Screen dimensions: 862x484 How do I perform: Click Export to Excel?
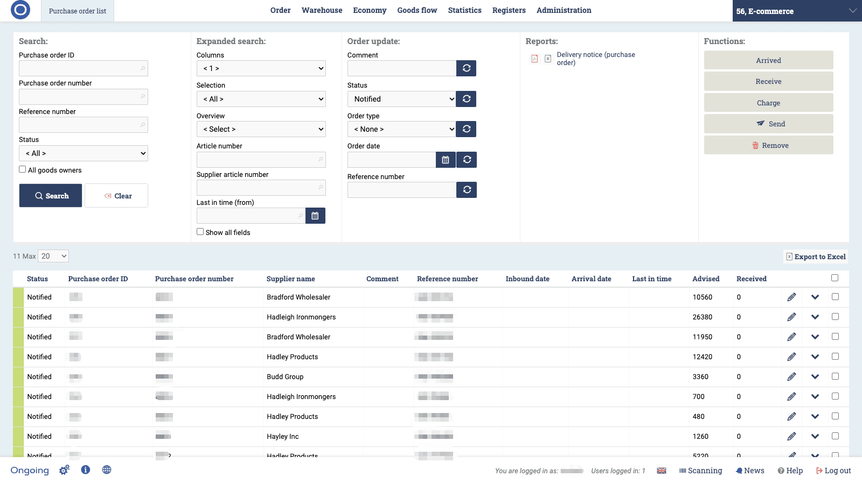[x=815, y=257]
